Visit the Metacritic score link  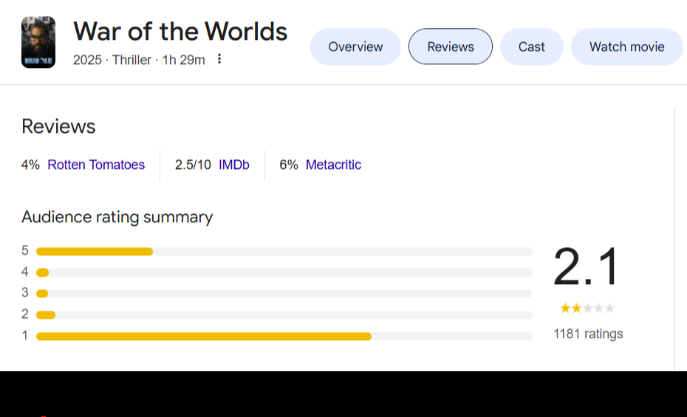(x=333, y=165)
